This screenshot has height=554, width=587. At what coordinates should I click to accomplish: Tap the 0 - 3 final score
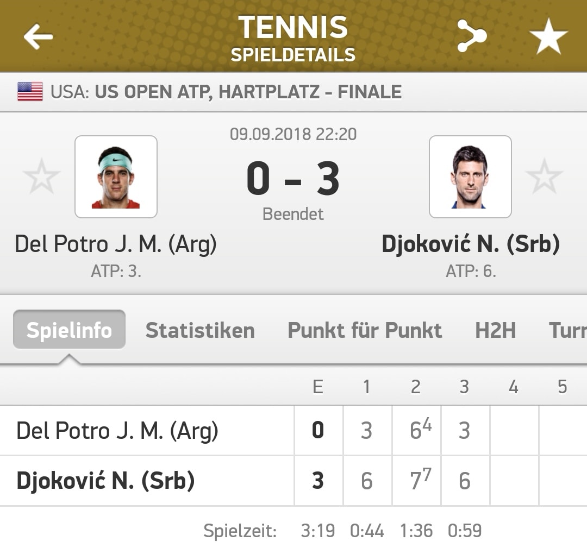tap(293, 179)
